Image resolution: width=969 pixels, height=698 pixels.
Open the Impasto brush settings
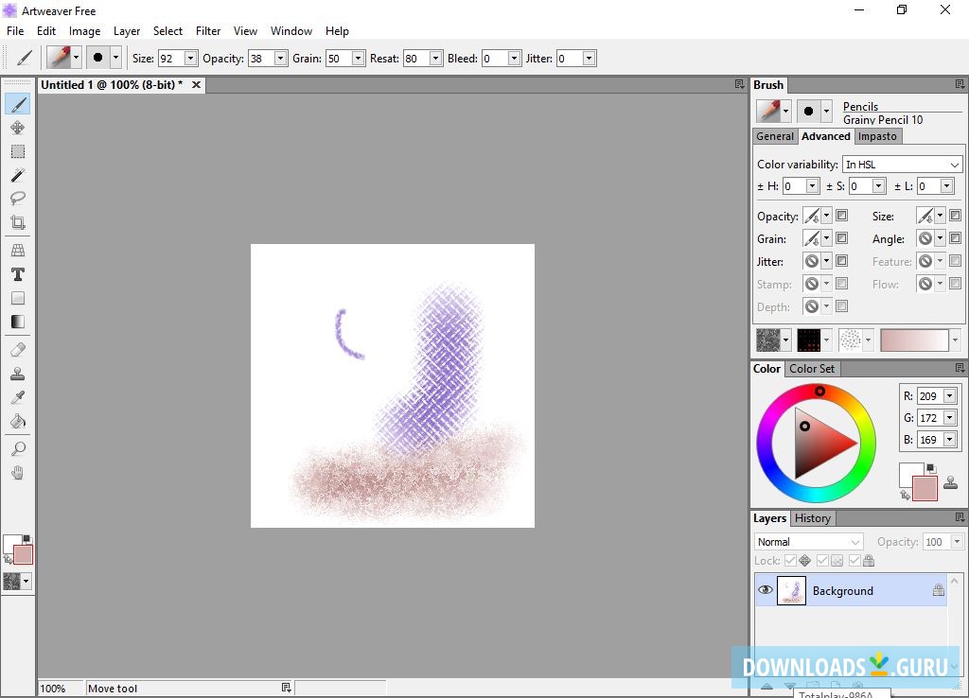pos(877,136)
